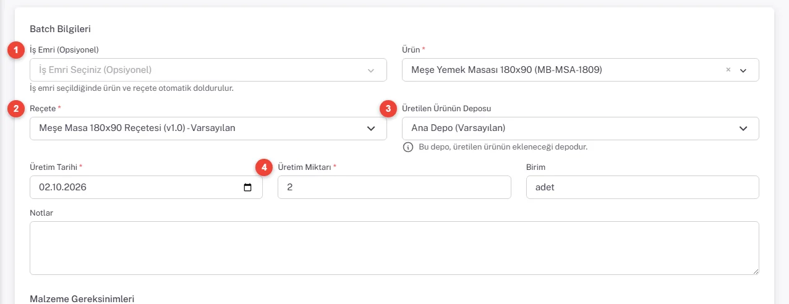Image resolution: width=789 pixels, height=304 pixels.
Task: Click the info icon beside the depo note
Action: coord(408,147)
